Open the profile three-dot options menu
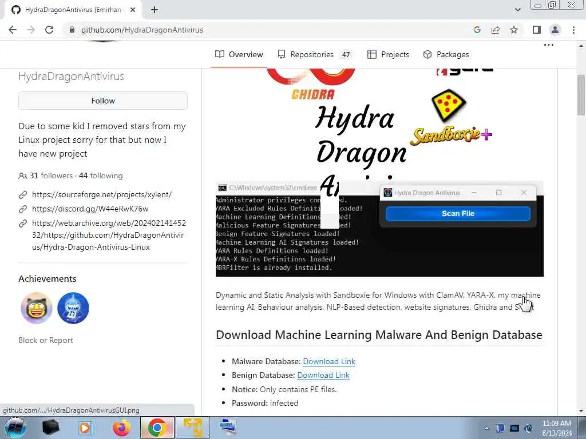This screenshot has width=586, height=439. coord(549,45)
